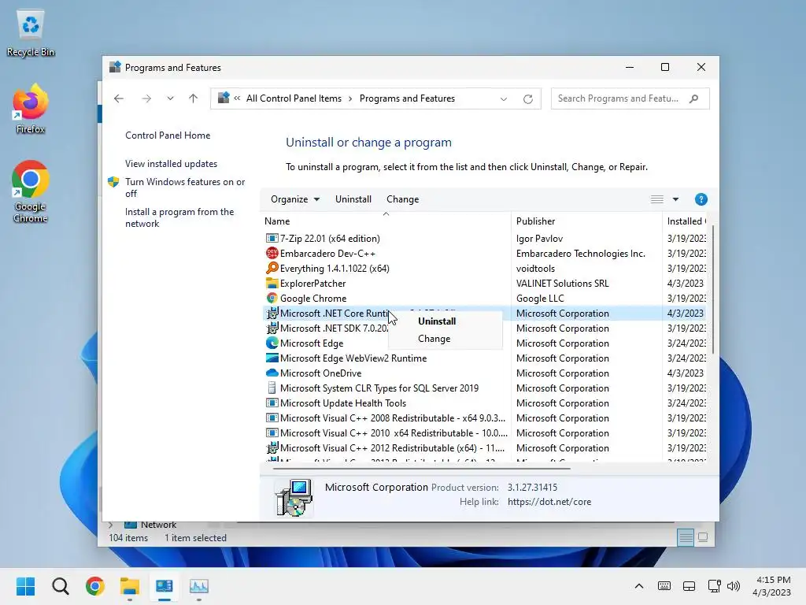Open the address bar history dropdown
This screenshot has height=605, width=806.
pyautogui.click(x=504, y=98)
